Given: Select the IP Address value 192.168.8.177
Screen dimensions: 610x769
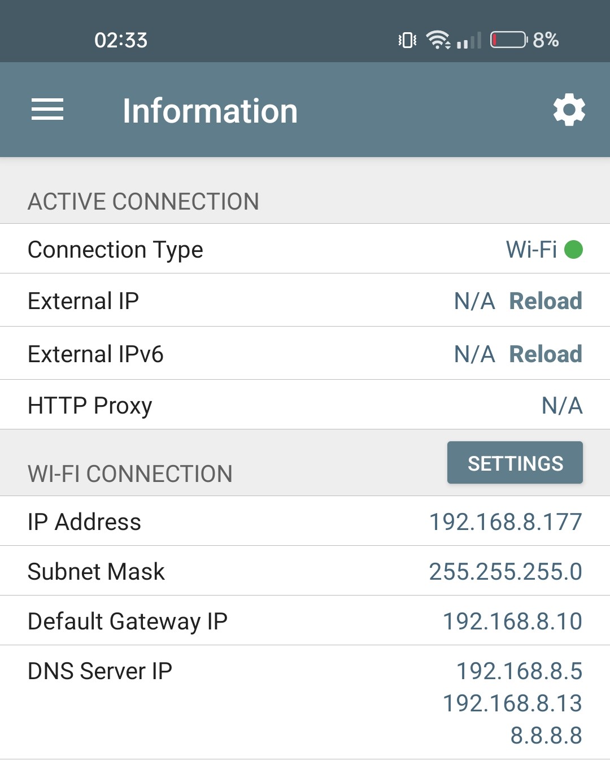Looking at the screenshot, I should tap(506, 522).
